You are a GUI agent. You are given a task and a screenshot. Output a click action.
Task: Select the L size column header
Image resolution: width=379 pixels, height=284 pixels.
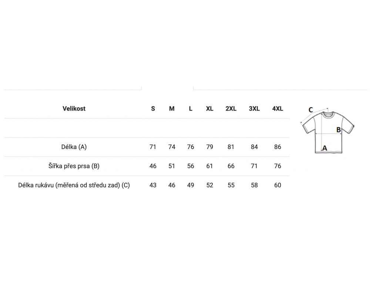[191, 109]
